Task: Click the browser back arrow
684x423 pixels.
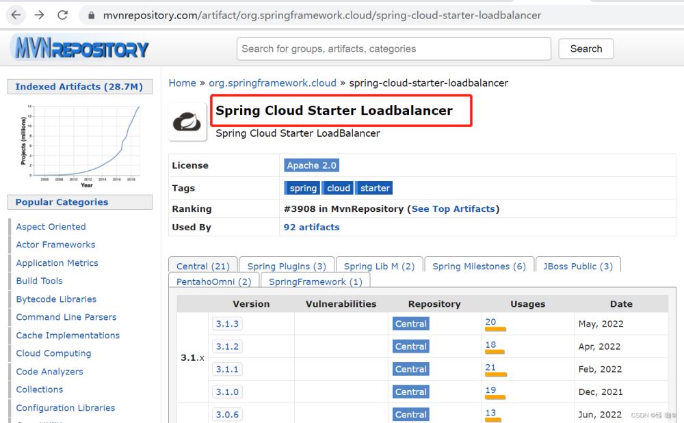Action: coord(16,15)
